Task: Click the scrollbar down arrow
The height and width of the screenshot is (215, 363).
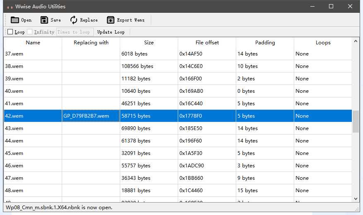Action: pos(356,199)
